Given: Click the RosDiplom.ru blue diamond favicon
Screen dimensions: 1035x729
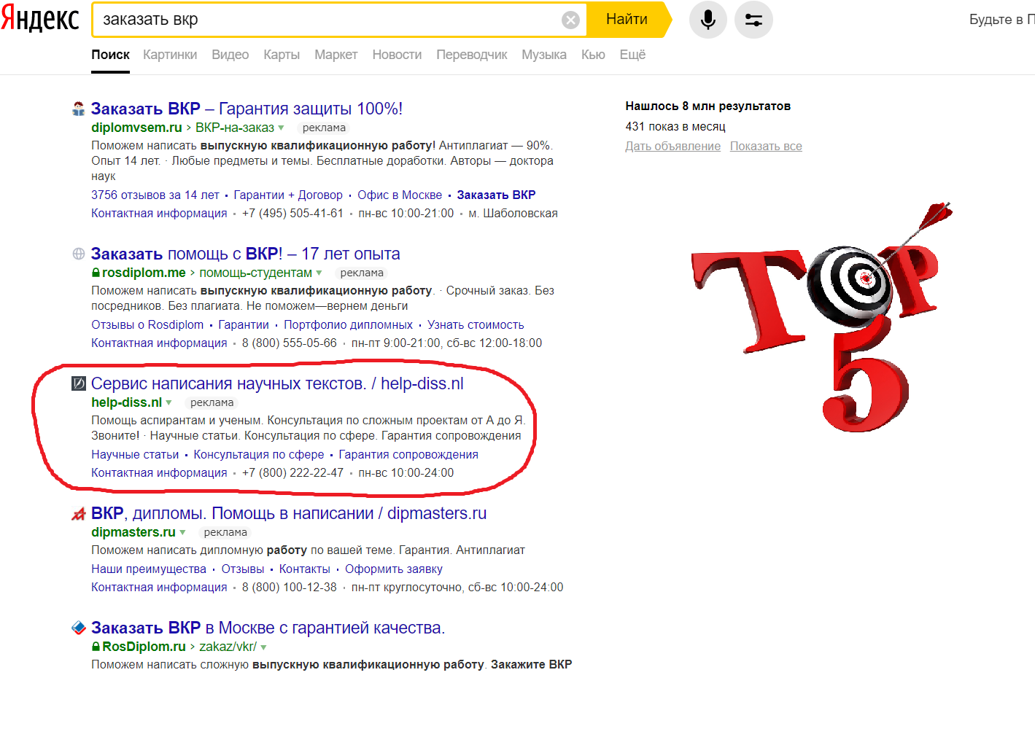Looking at the screenshot, I should [x=79, y=628].
